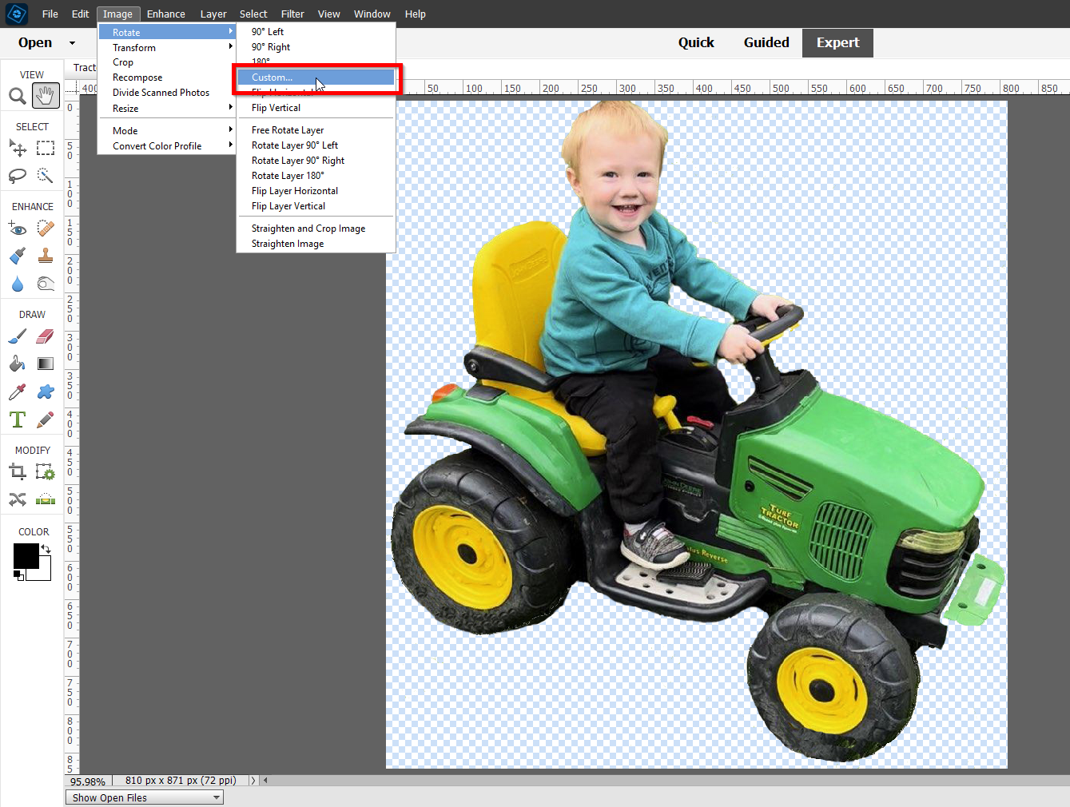This screenshot has height=807, width=1070.
Task: Click the Open button
Action: [34, 42]
